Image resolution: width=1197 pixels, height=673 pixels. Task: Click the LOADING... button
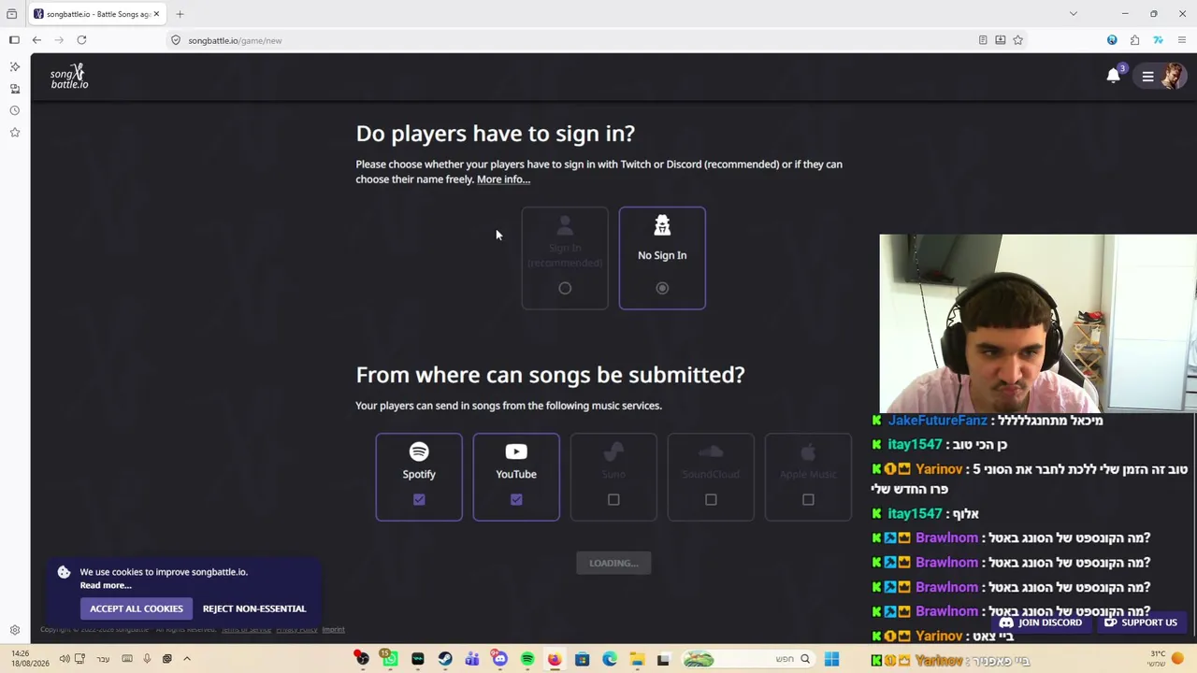[613, 563]
